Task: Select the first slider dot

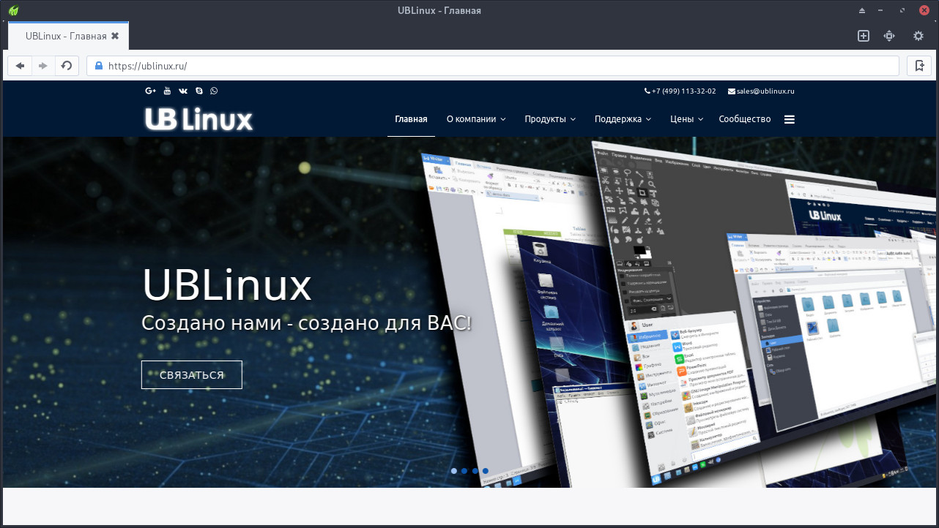Action: coord(454,471)
